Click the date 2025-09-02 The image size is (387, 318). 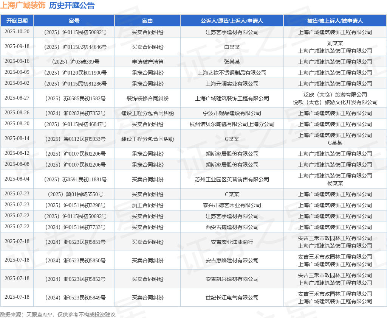(17, 83)
